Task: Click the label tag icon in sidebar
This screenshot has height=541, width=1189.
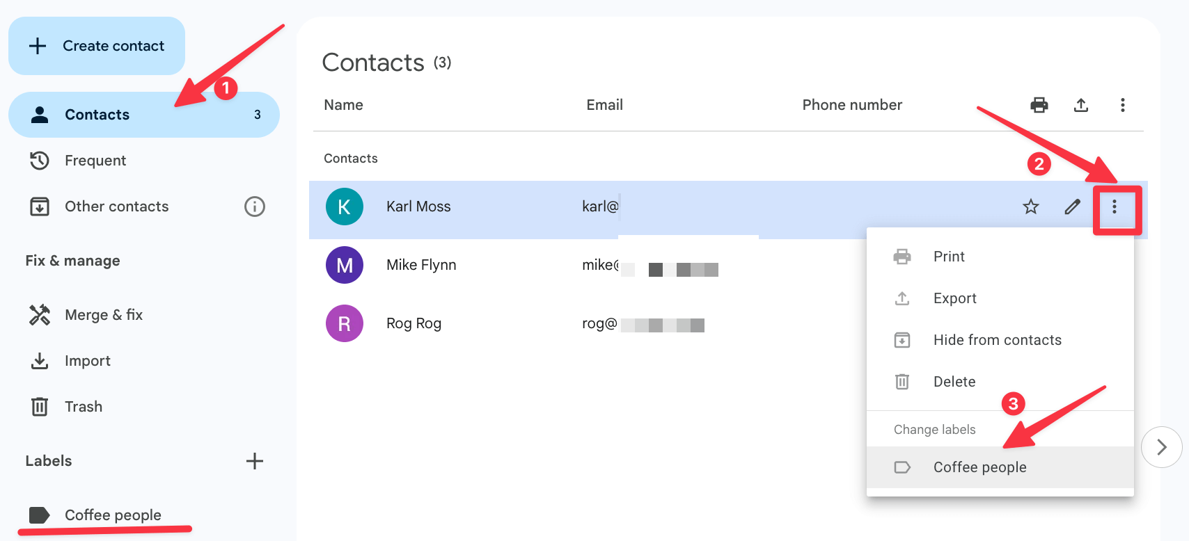Action: tap(39, 515)
